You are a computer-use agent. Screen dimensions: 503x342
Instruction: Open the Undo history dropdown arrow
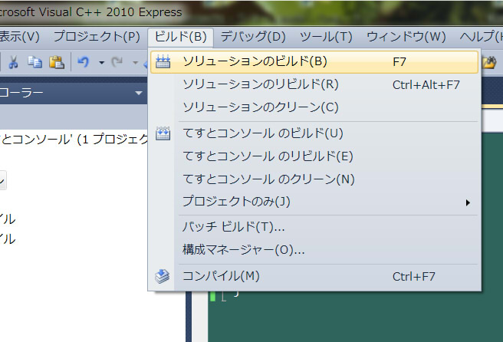click(x=101, y=62)
